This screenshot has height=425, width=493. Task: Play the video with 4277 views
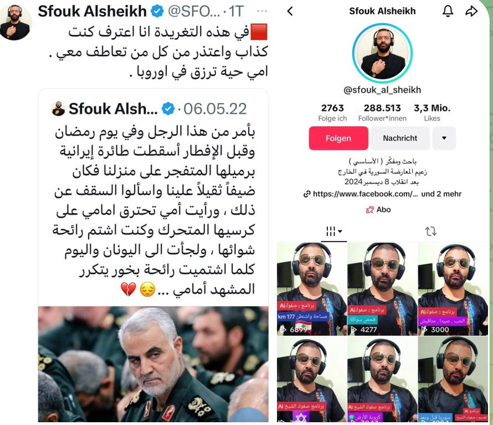(x=382, y=289)
